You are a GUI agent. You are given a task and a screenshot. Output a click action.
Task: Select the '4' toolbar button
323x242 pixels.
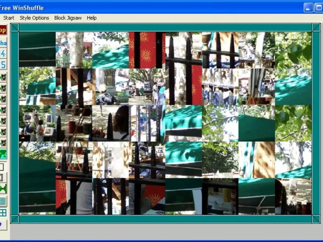pos(3,54)
